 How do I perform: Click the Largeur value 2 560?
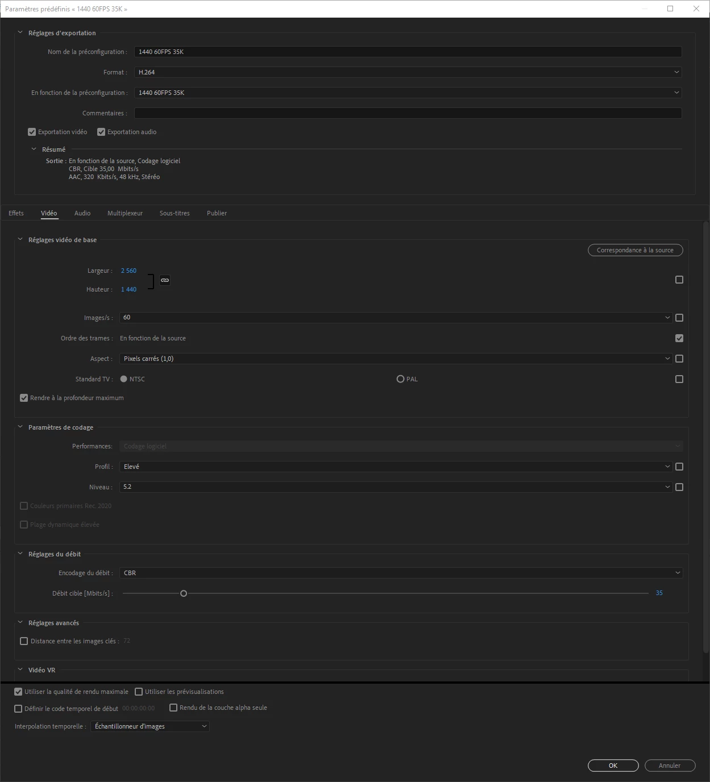pyautogui.click(x=128, y=271)
